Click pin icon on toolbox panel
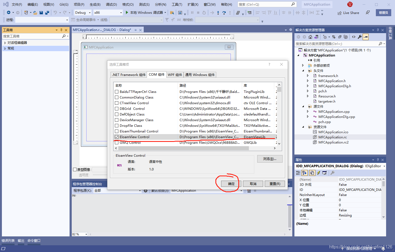395x252 pixels. [61, 30]
